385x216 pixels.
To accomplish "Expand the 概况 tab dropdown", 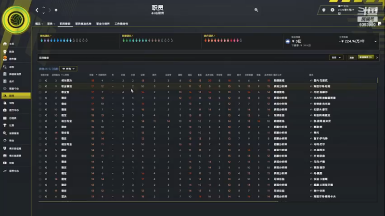I will pos(39,24).
